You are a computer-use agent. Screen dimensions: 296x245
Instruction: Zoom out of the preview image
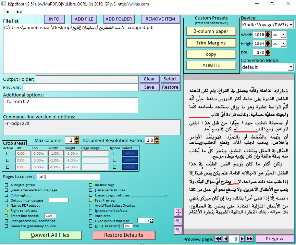pyautogui.click(x=178, y=230)
